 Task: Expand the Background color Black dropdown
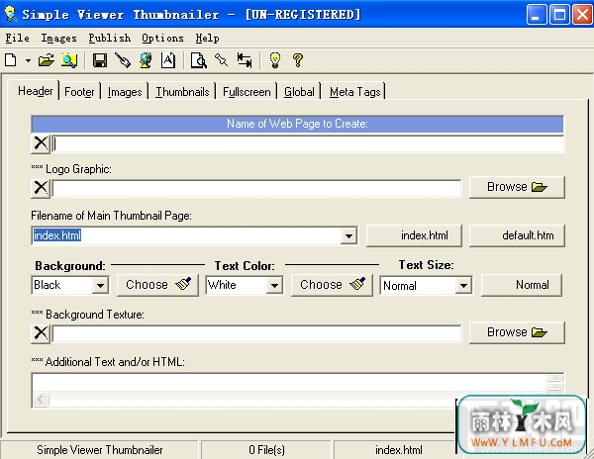(100, 285)
